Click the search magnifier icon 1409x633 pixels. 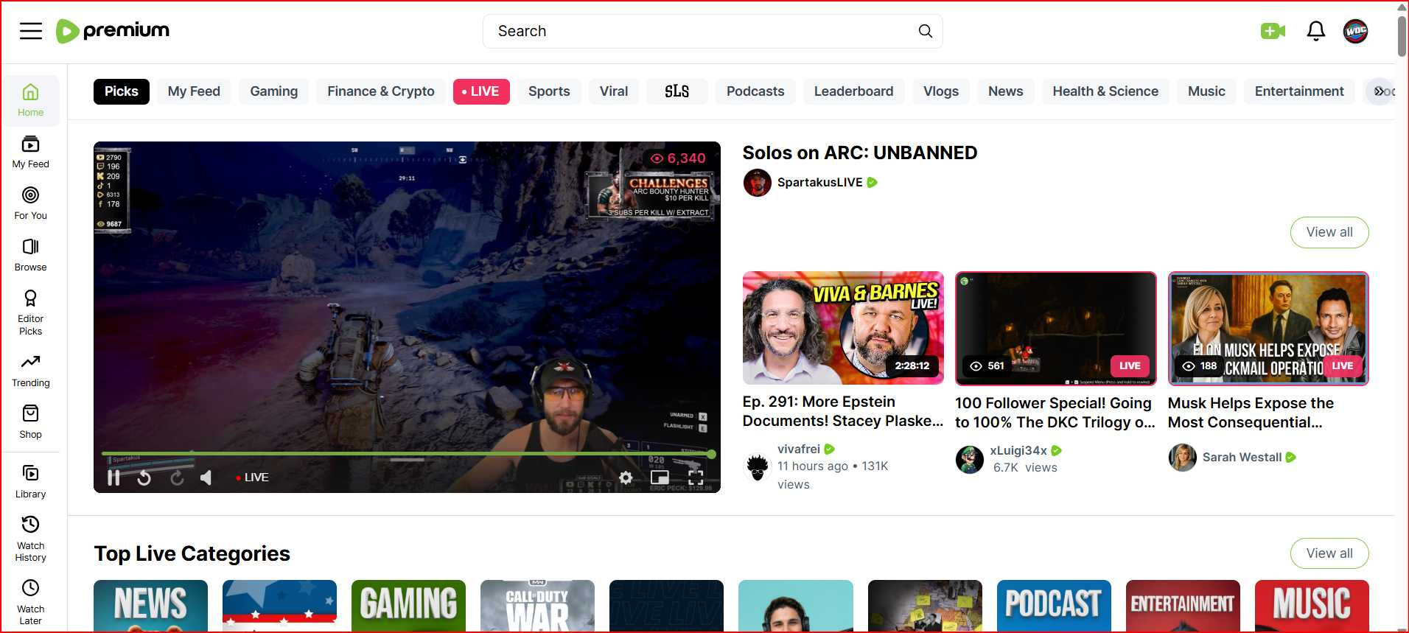click(x=925, y=31)
